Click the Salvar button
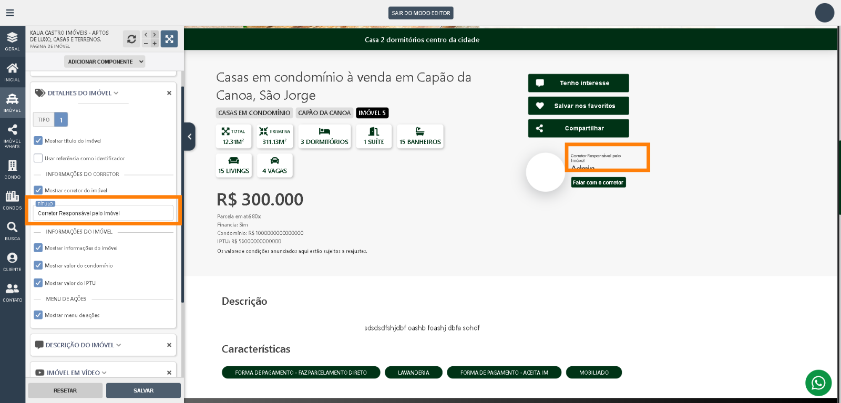The image size is (841, 403). point(143,390)
